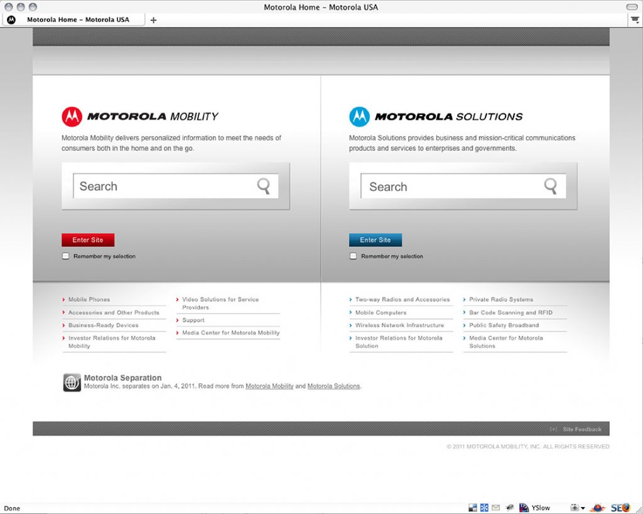Image resolution: width=643 pixels, height=514 pixels.
Task: Expand the Site Feedback panel
Action: click(x=553, y=429)
